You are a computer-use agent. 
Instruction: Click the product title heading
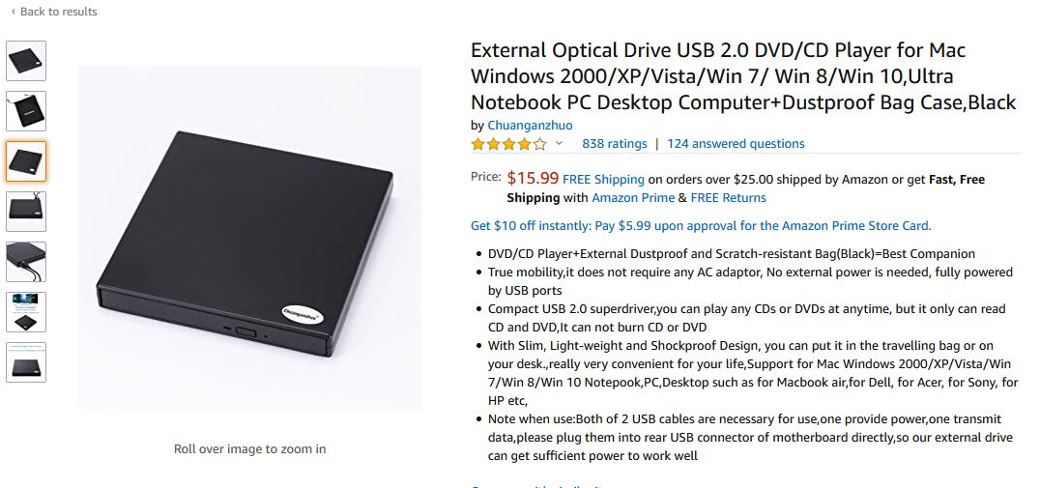(743, 75)
